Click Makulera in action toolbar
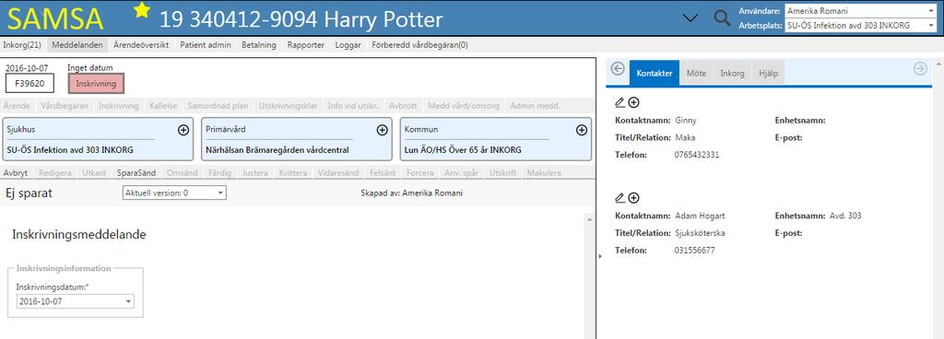Screen dimensions: 944x339 544,173
